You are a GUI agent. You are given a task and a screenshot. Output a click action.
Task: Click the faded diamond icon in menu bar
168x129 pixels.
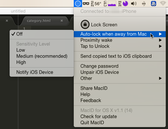click(163, 4)
